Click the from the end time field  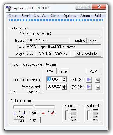pyautogui.click(x=54, y=87)
